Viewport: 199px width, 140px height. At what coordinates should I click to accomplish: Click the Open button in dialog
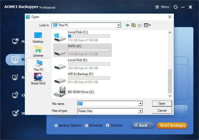coord(162,104)
